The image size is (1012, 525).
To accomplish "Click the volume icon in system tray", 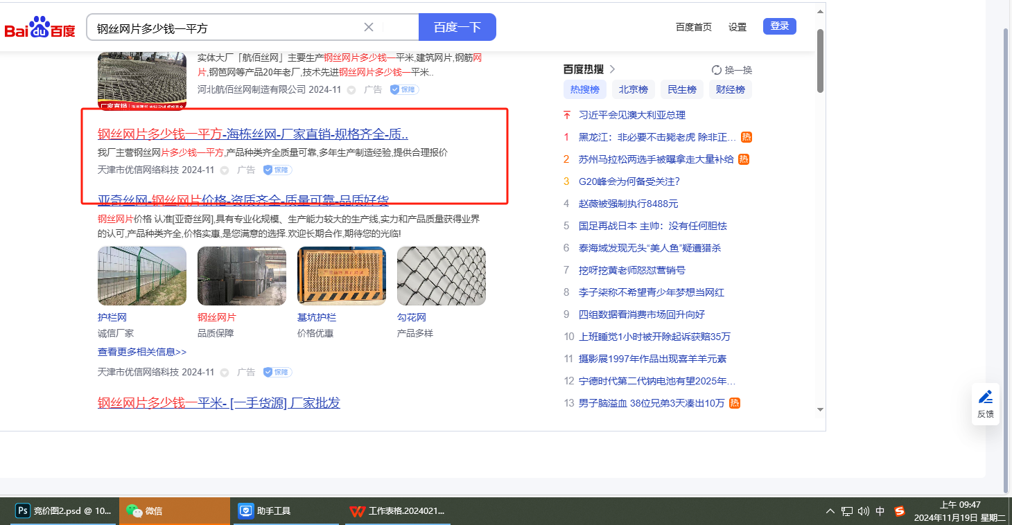I will coord(863,511).
